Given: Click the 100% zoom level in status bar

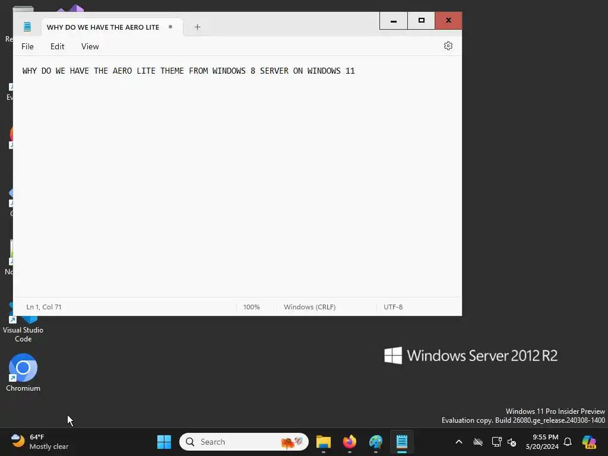Looking at the screenshot, I should (x=251, y=307).
